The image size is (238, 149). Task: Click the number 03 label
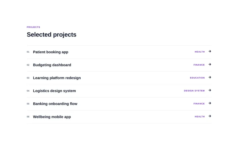click(x=28, y=78)
